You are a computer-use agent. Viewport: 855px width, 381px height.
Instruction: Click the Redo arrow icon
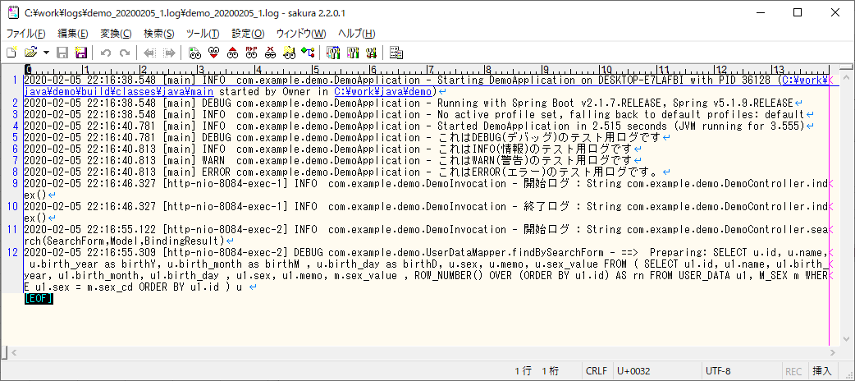[125, 53]
